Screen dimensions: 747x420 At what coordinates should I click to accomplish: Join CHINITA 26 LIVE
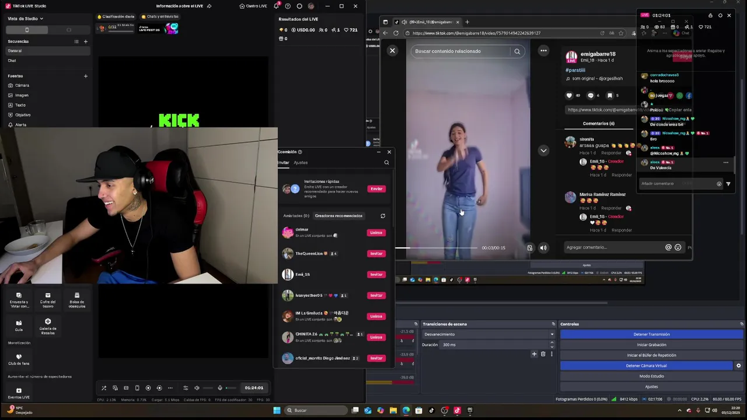(x=376, y=337)
